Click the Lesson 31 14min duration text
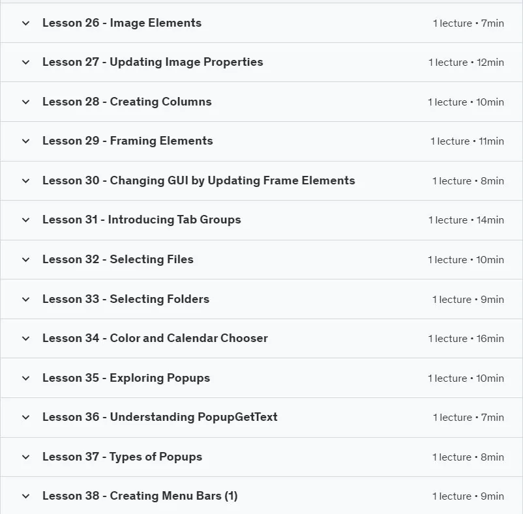 [466, 220]
